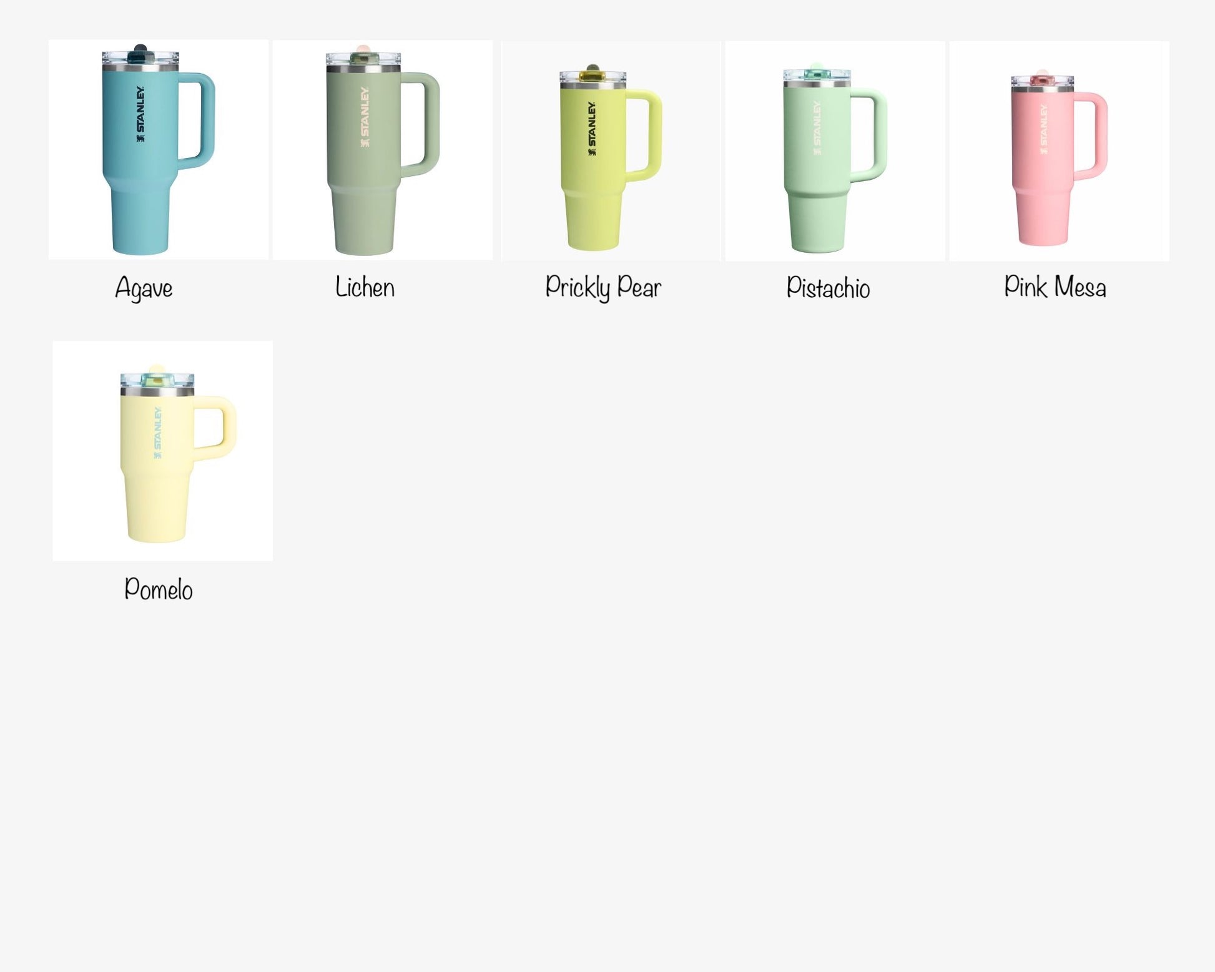
Task: Select the Pomelo yellow tumbler image
Action: tap(163, 451)
